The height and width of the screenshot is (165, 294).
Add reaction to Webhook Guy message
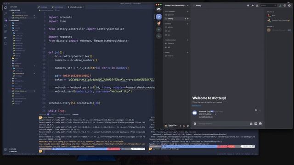256,110
